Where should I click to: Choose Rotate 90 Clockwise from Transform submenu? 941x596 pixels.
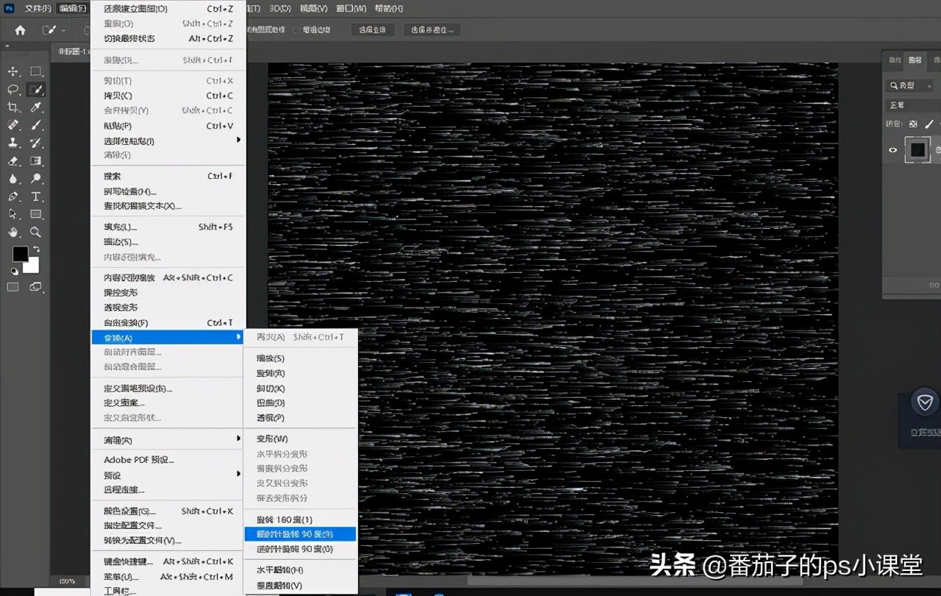[x=299, y=533]
